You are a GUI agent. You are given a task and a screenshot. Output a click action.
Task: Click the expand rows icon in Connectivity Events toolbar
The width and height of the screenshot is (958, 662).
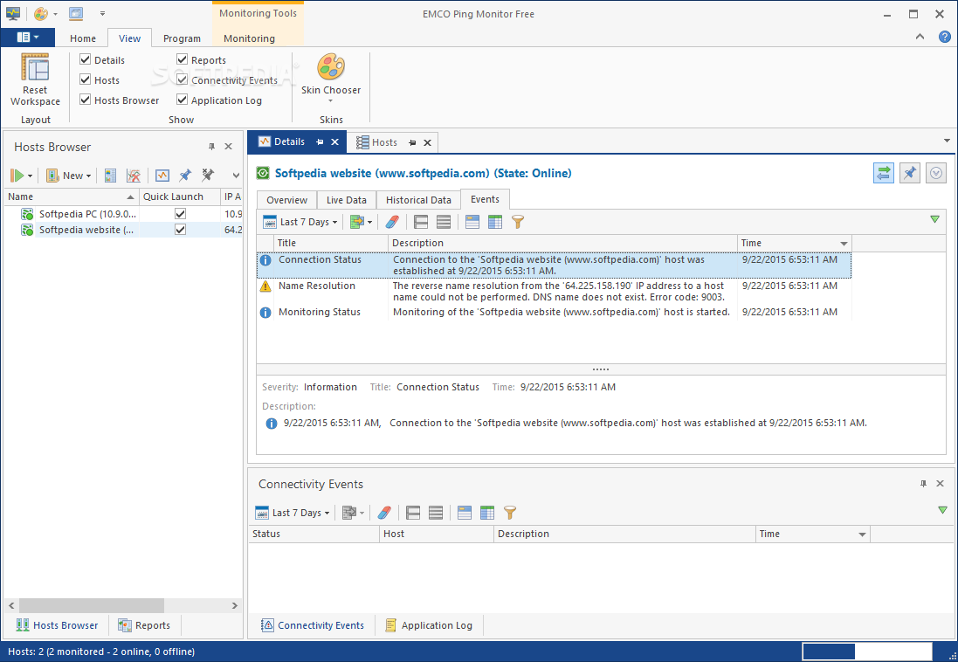coord(413,513)
